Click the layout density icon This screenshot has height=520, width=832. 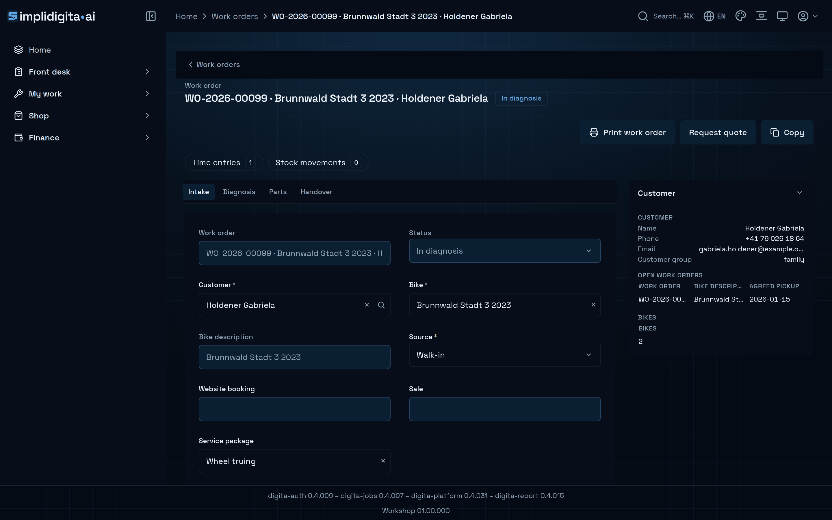click(x=761, y=16)
